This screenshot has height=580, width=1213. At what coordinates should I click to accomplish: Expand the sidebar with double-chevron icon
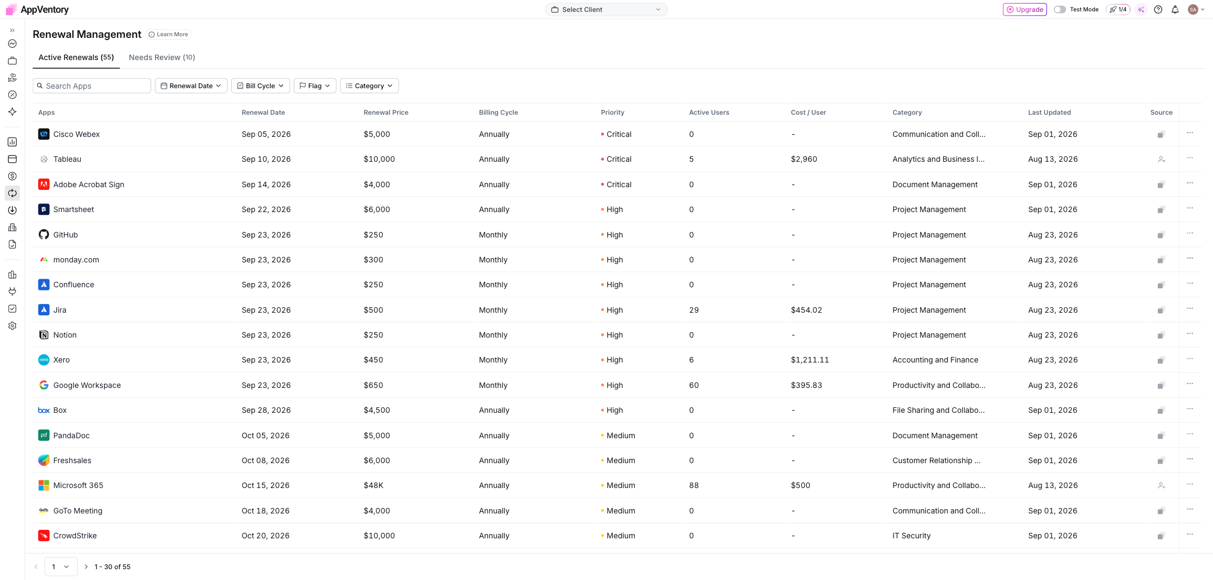point(12,30)
